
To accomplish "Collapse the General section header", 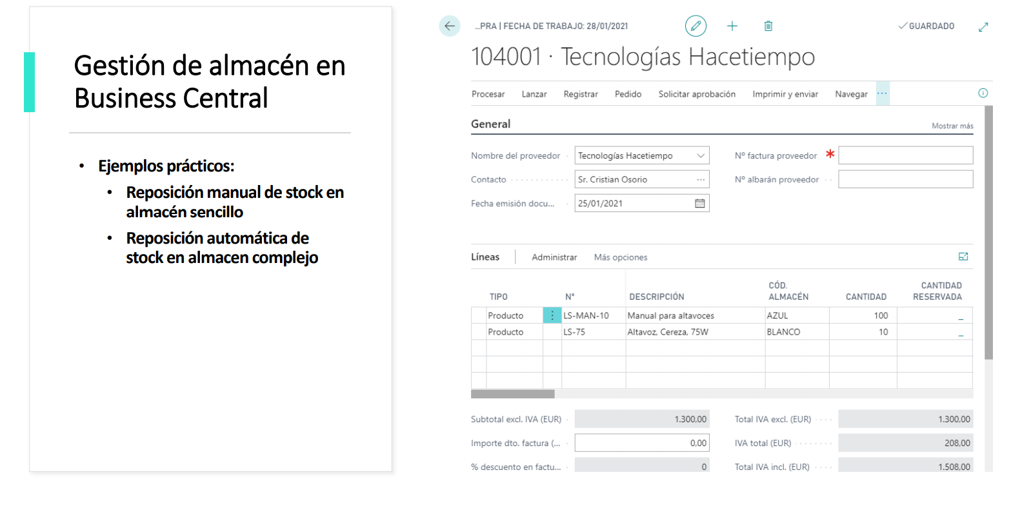I will pyautogui.click(x=490, y=124).
